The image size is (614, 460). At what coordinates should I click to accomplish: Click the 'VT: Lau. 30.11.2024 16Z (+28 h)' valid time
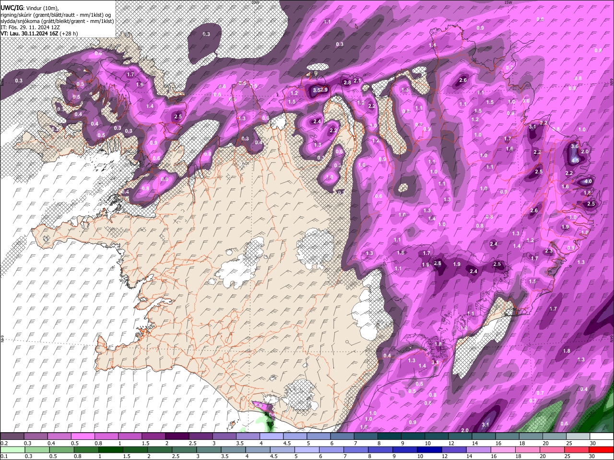(x=39, y=34)
